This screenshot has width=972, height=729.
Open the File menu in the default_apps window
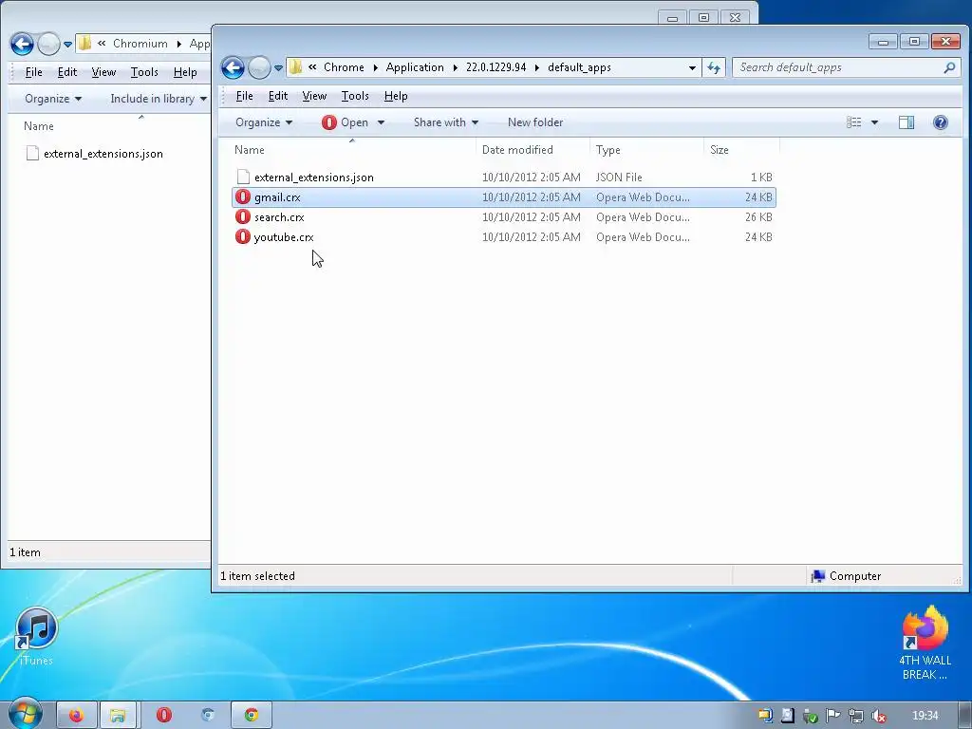click(x=244, y=96)
